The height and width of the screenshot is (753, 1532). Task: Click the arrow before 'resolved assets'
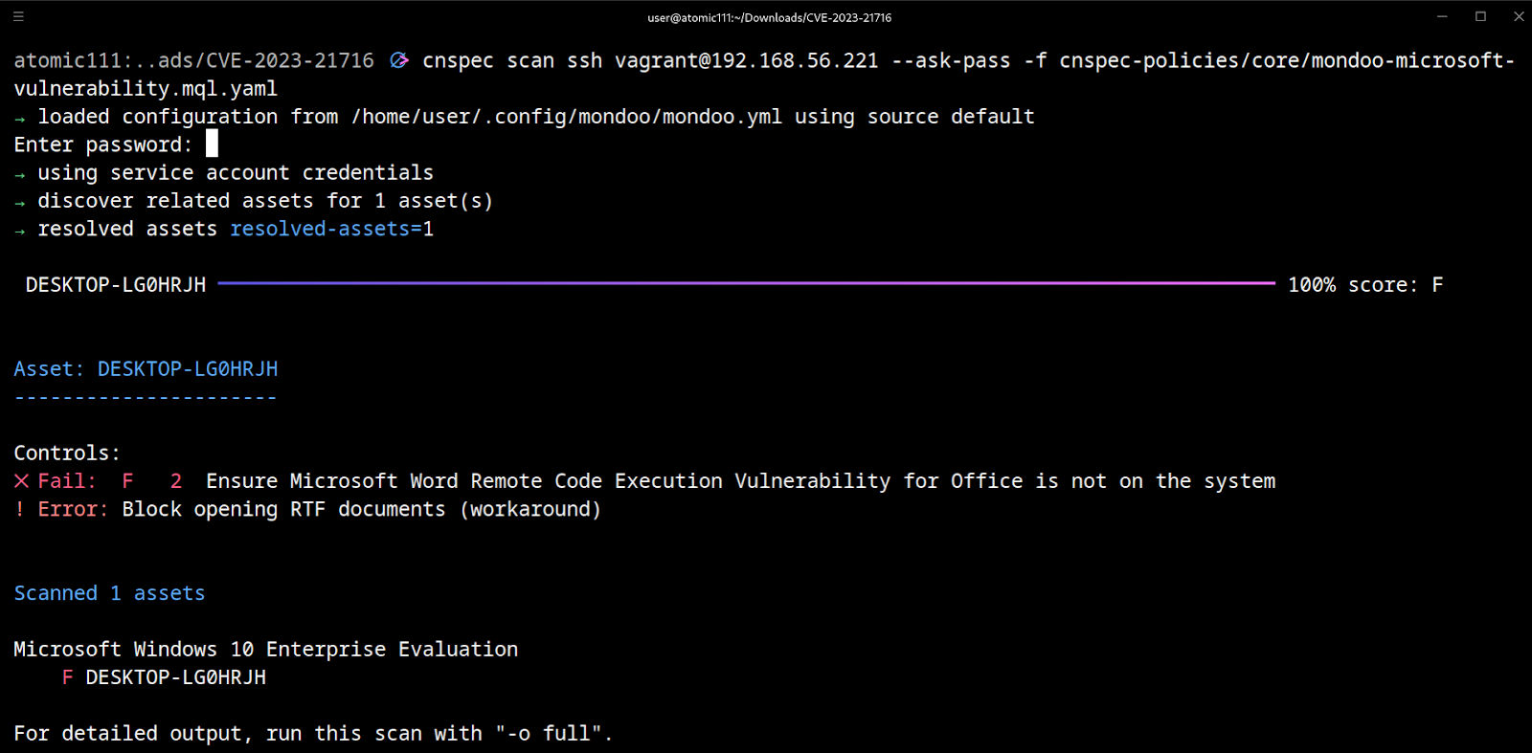(19, 229)
